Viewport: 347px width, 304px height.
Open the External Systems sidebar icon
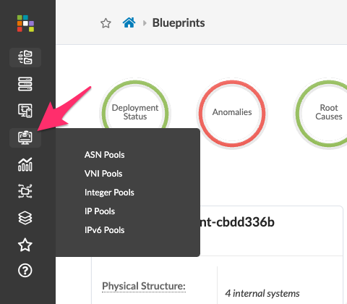click(25, 191)
